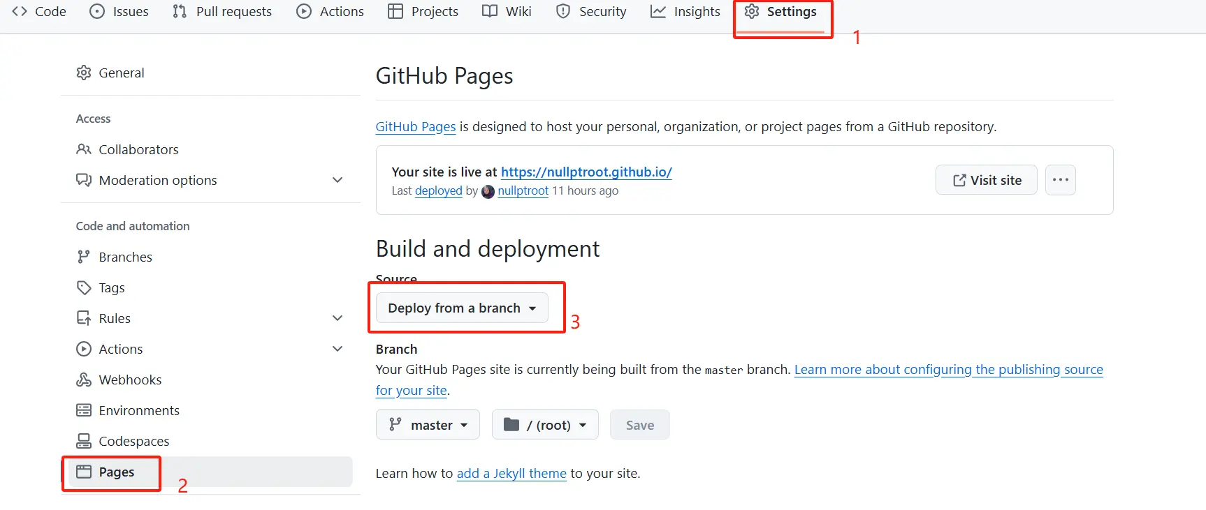This screenshot has width=1206, height=510.
Task: Click the General gear icon in sidebar
Action: pos(84,73)
